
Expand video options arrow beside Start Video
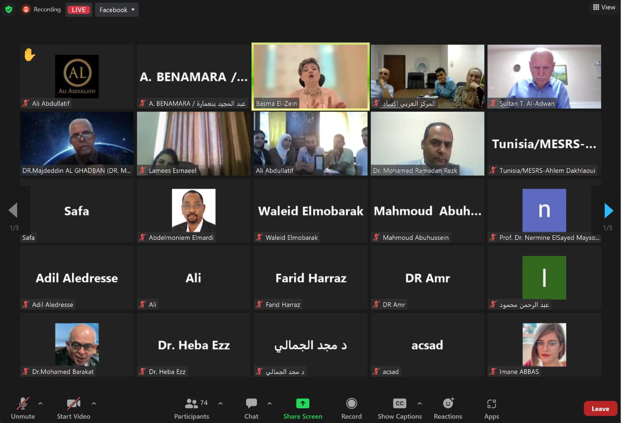pos(94,404)
